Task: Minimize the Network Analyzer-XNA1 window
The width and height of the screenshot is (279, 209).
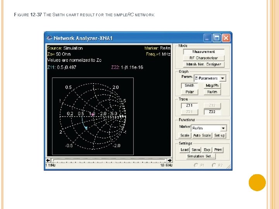Action: coord(207,38)
